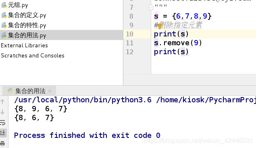Click print(s) on line 12
Screen dimensions: 256x148
click(x=171, y=52)
